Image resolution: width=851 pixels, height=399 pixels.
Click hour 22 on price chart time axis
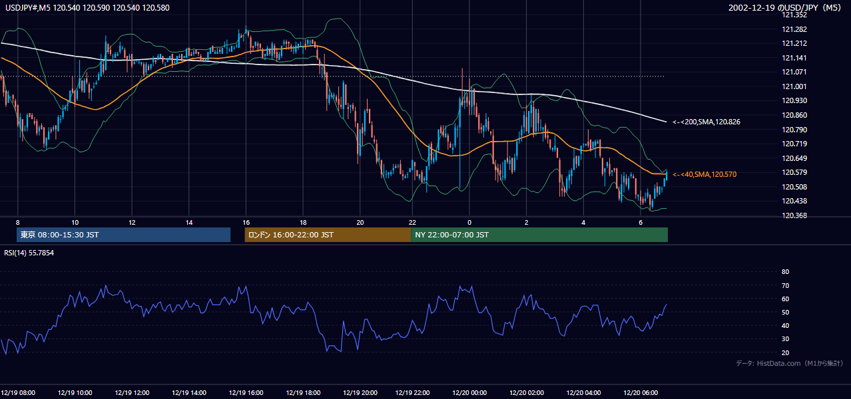pos(412,222)
